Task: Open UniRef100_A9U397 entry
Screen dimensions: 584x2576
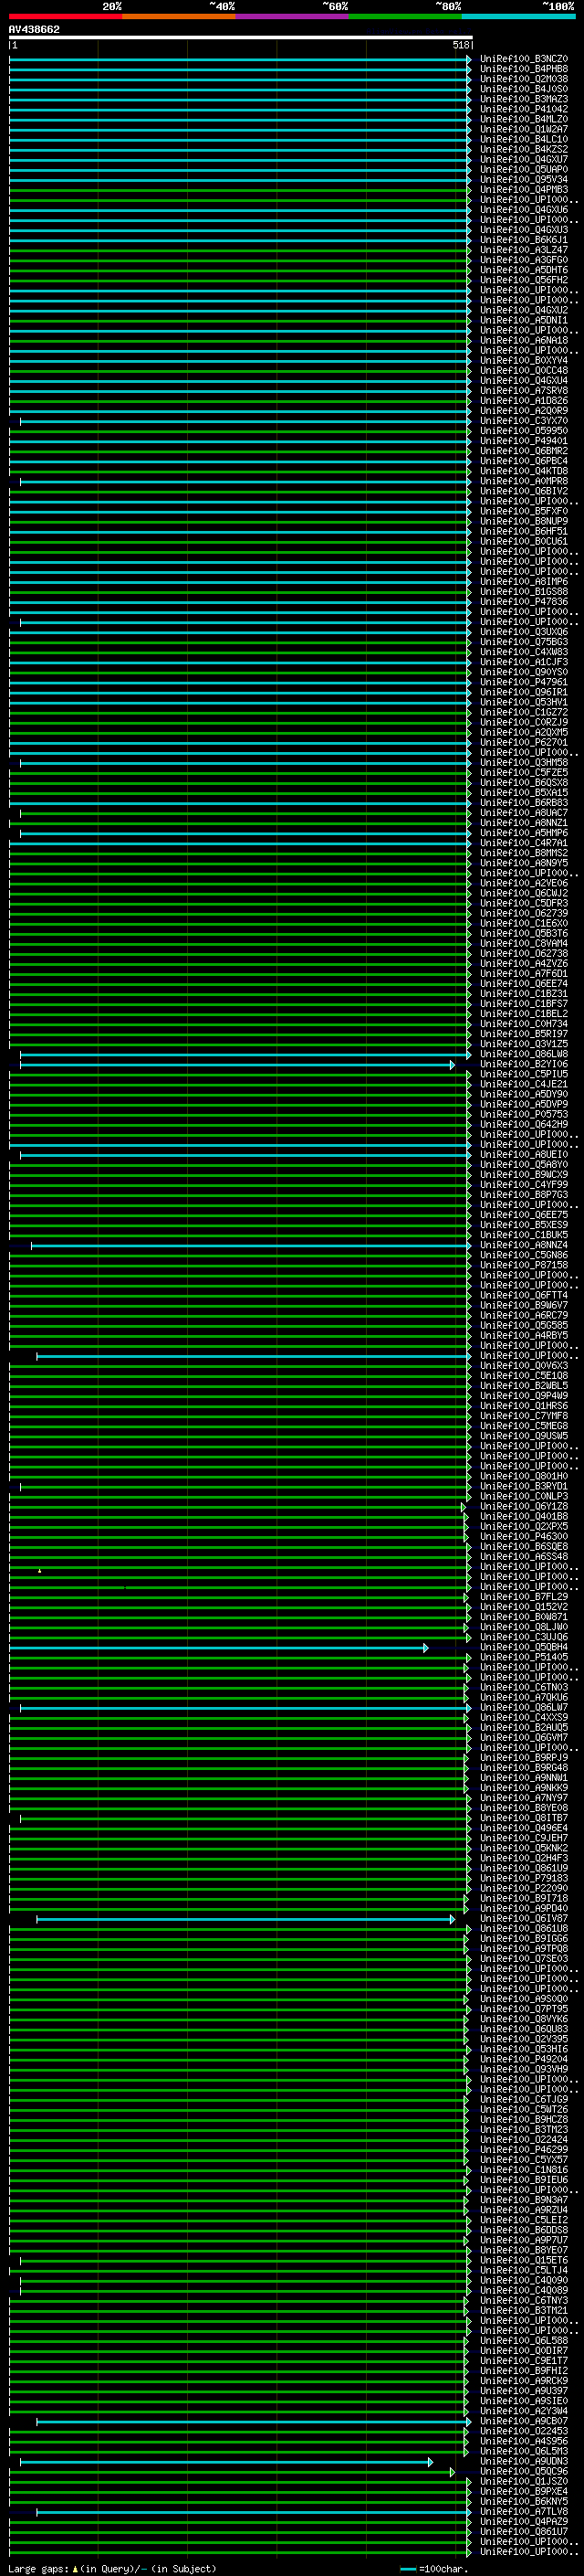Action: click(524, 2391)
